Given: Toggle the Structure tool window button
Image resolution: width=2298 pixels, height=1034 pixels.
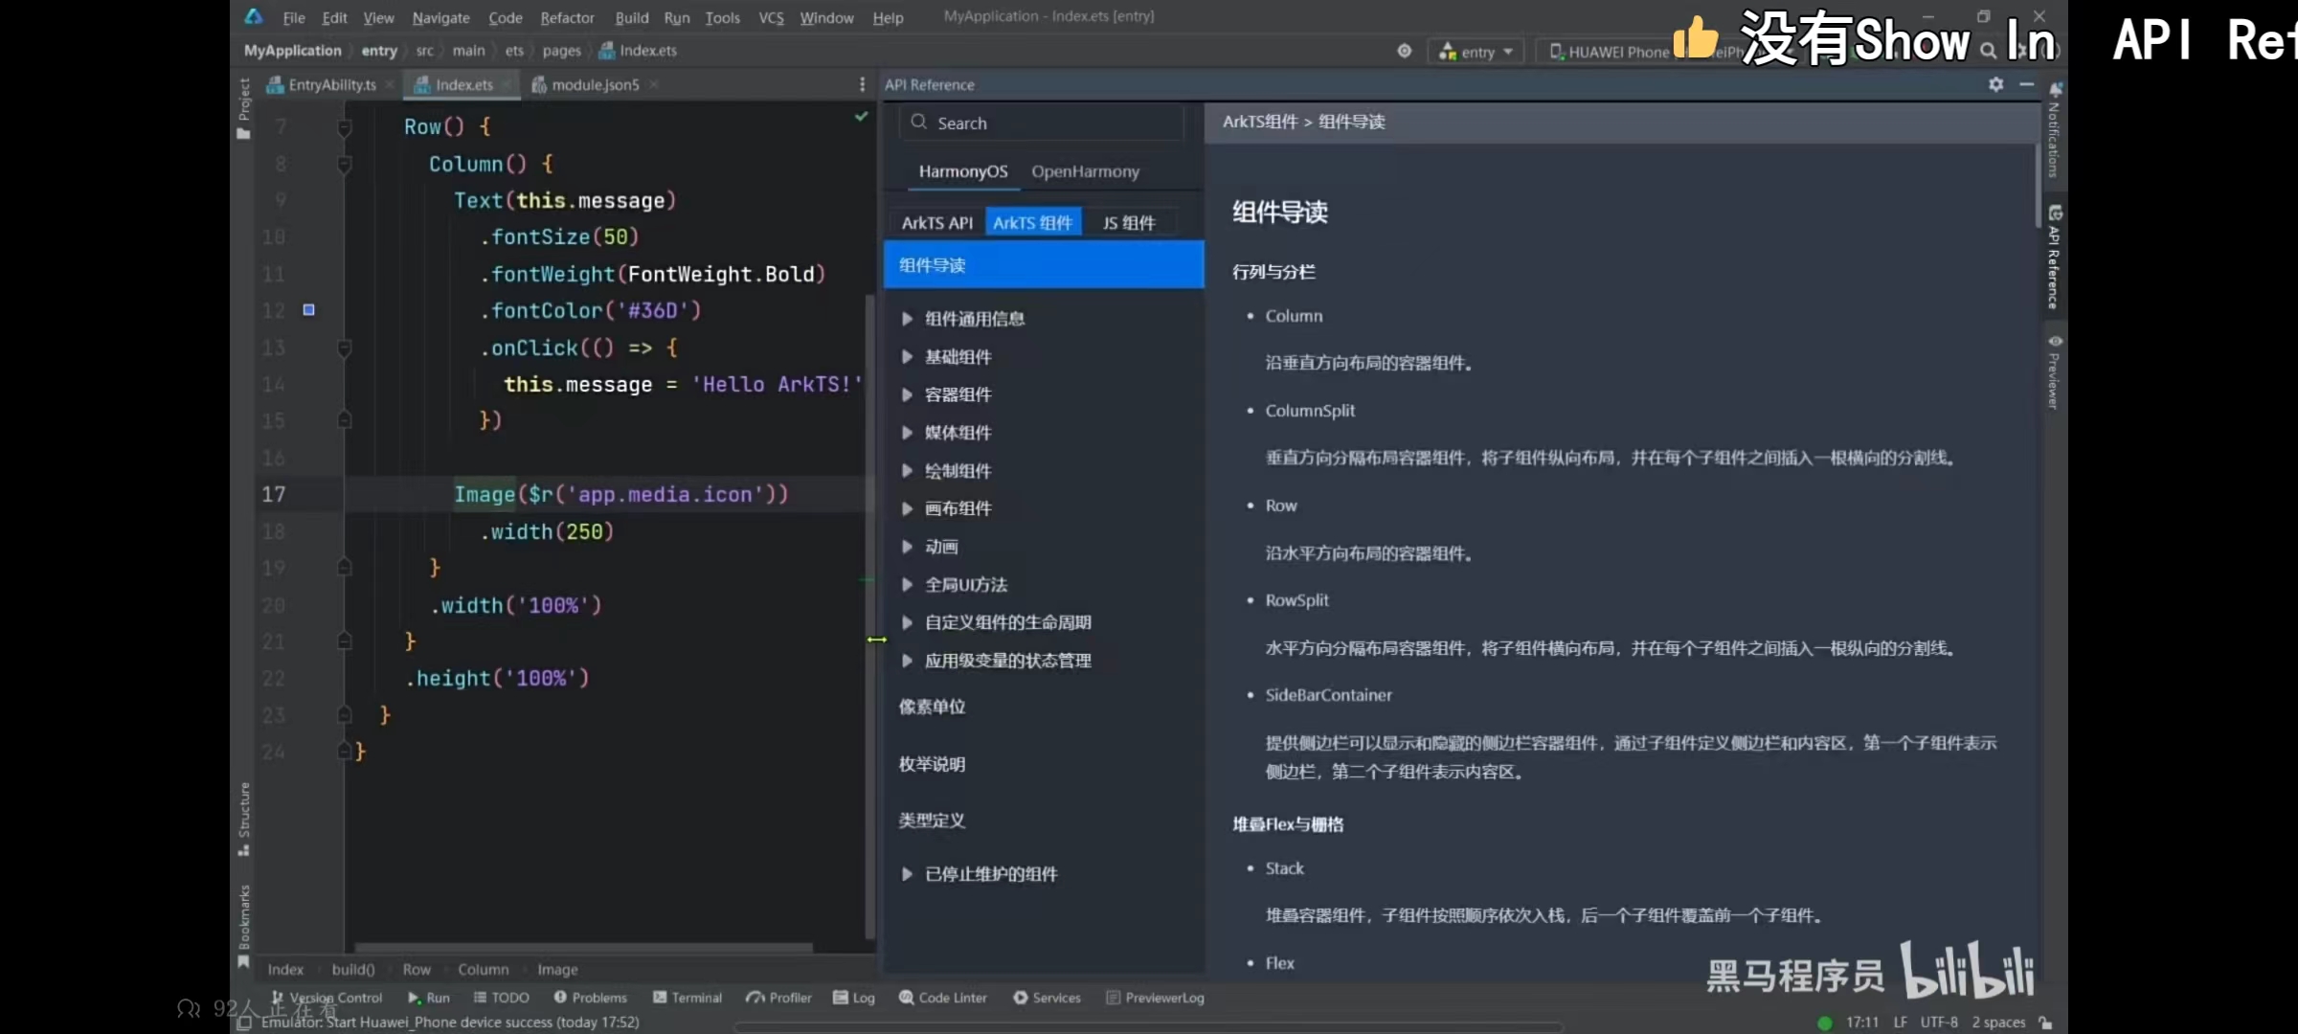Looking at the screenshot, I should [x=243, y=819].
